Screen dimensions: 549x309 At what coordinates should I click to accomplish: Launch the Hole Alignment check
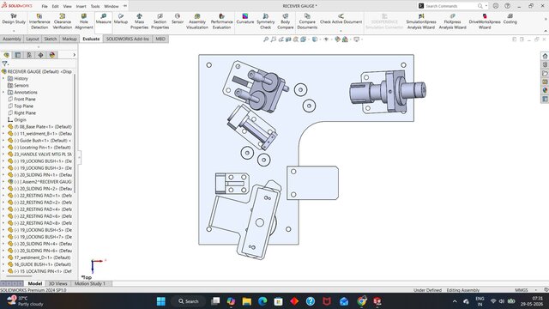click(x=84, y=21)
